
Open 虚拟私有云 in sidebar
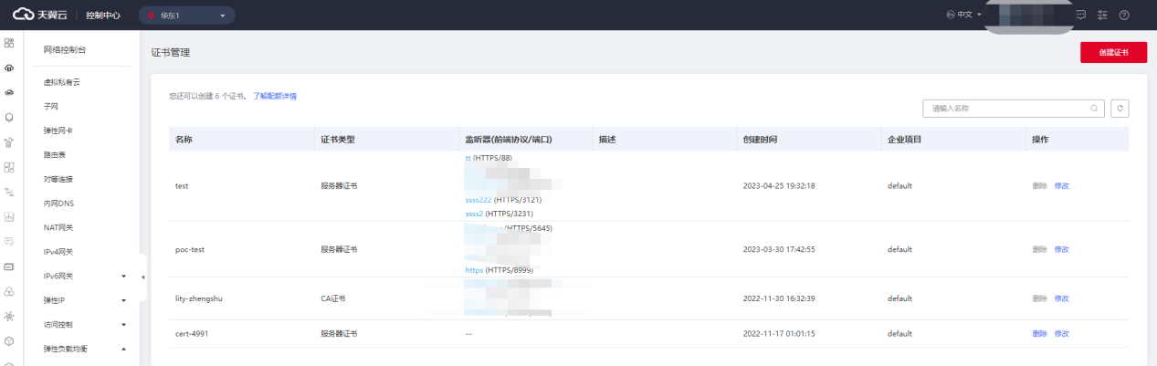click(x=62, y=82)
